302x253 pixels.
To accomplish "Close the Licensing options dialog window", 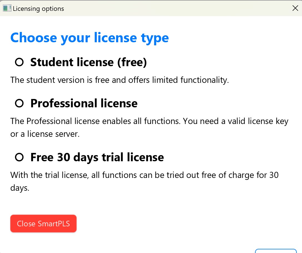I will (x=295, y=8).
